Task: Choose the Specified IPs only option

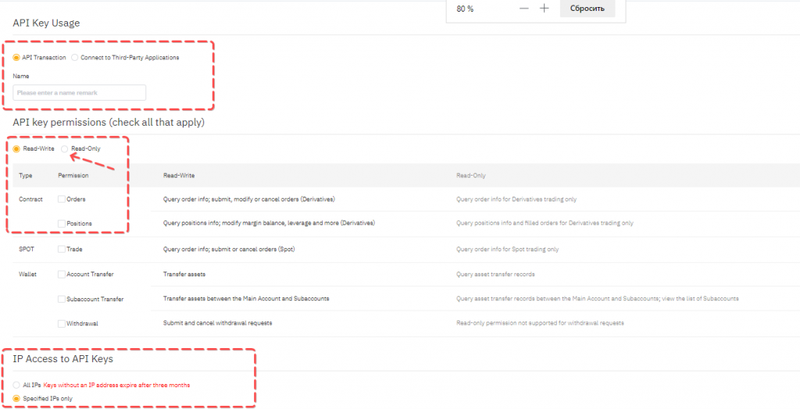Action: click(x=16, y=398)
